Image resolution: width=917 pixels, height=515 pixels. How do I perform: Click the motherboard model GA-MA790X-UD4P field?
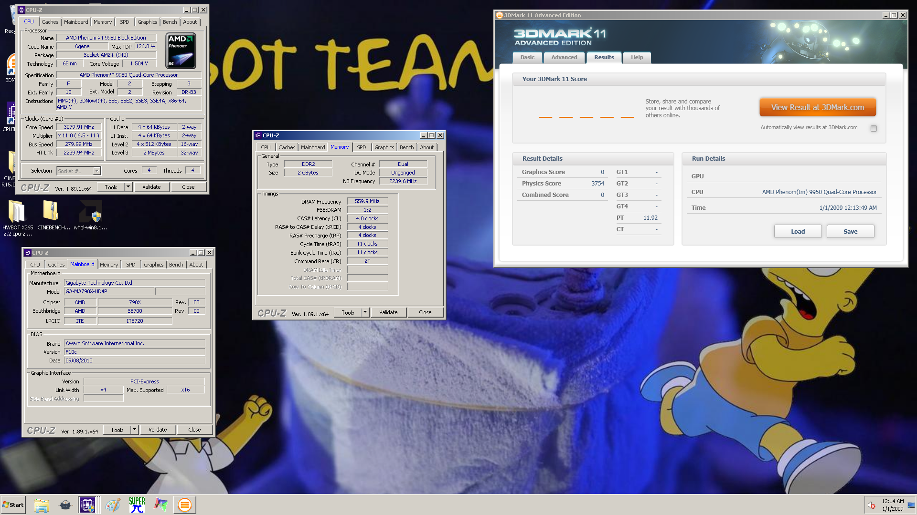coord(108,291)
